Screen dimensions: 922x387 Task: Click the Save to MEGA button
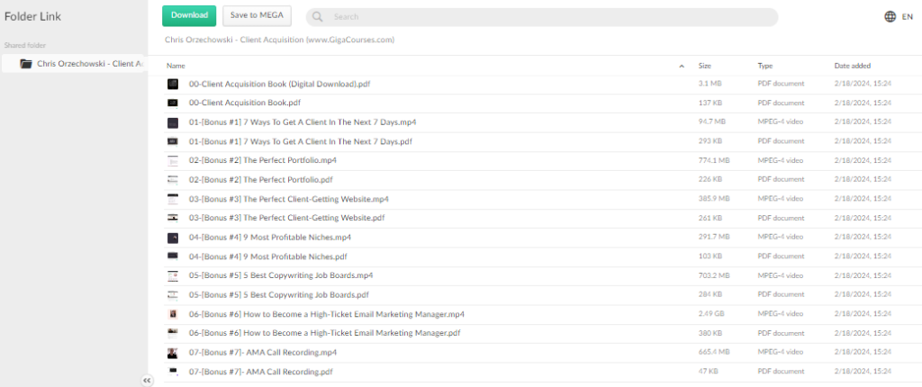257,15
